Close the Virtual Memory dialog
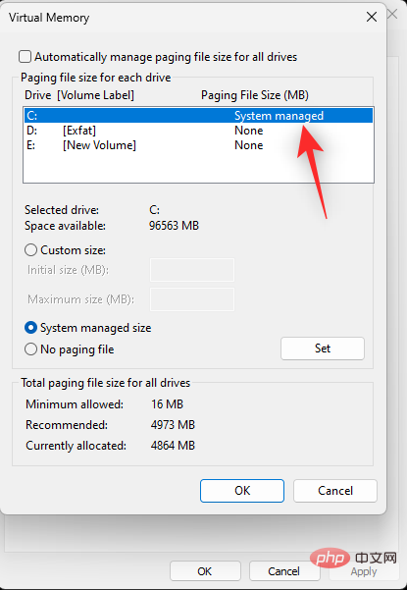 pos(372,17)
